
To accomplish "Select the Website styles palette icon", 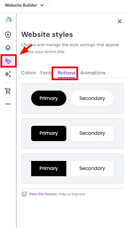I will [x=9, y=61].
